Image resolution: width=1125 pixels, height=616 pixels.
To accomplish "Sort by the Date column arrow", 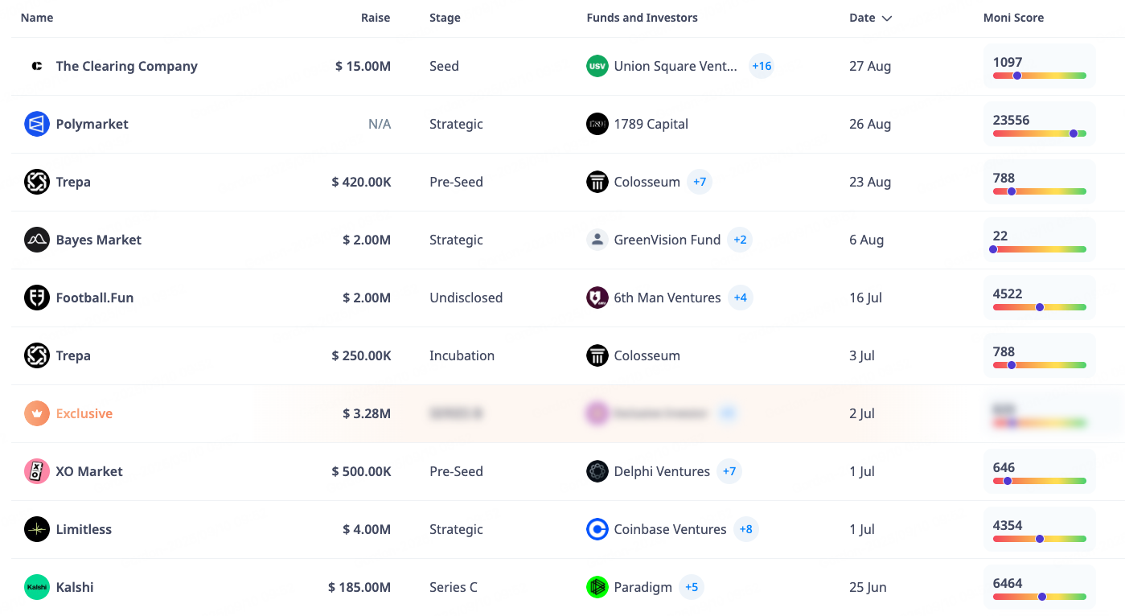I will (x=887, y=18).
